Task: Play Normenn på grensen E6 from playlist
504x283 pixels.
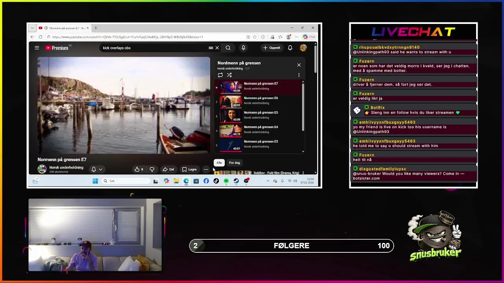Action: tap(259, 101)
